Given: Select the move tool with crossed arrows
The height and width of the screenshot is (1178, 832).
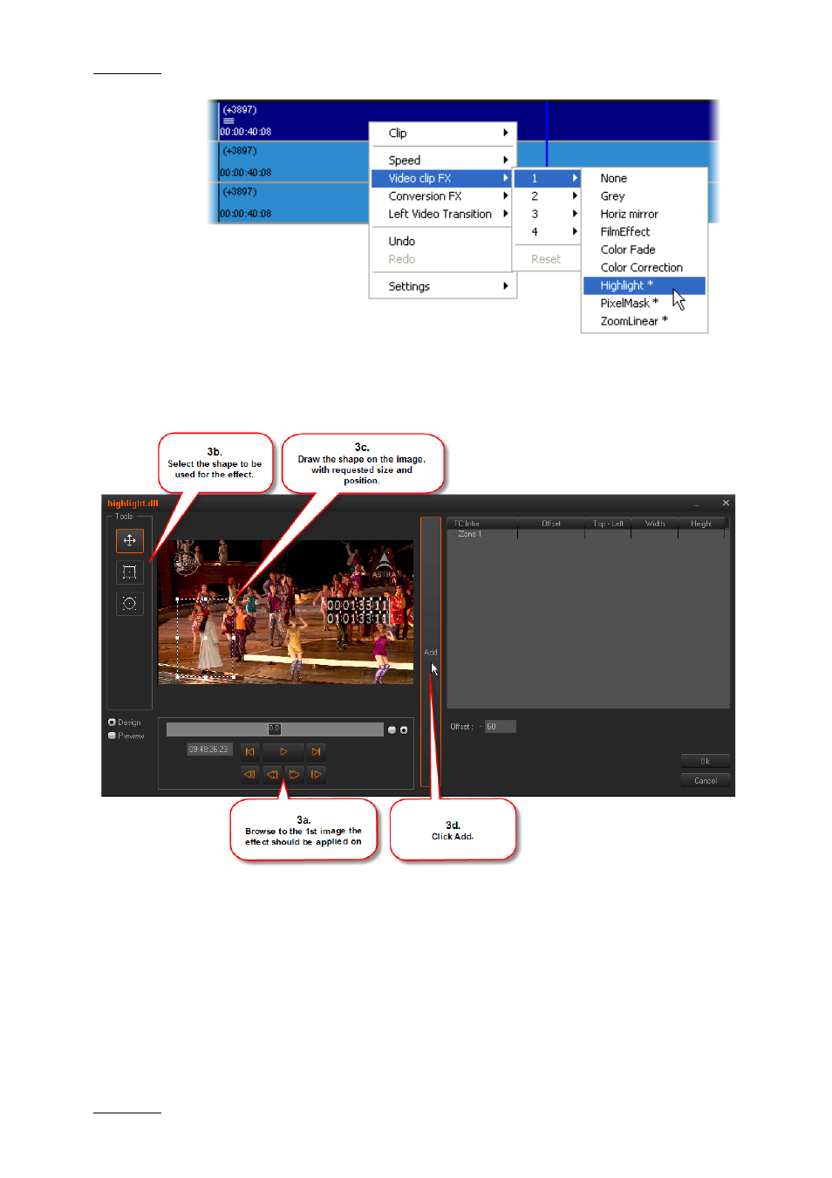Looking at the screenshot, I should click(129, 540).
